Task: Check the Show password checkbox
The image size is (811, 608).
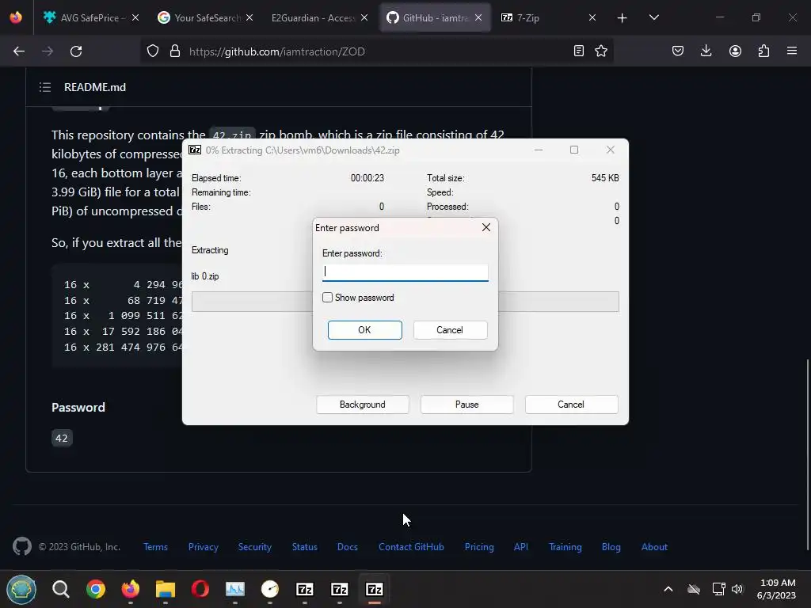Action: pos(327,298)
